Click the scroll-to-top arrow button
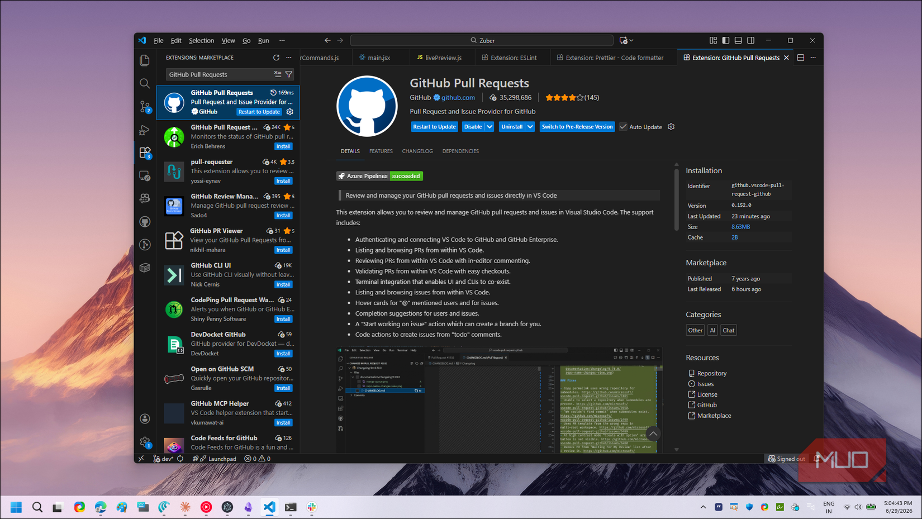The height and width of the screenshot is (519, 922). [x=653, y=434]
